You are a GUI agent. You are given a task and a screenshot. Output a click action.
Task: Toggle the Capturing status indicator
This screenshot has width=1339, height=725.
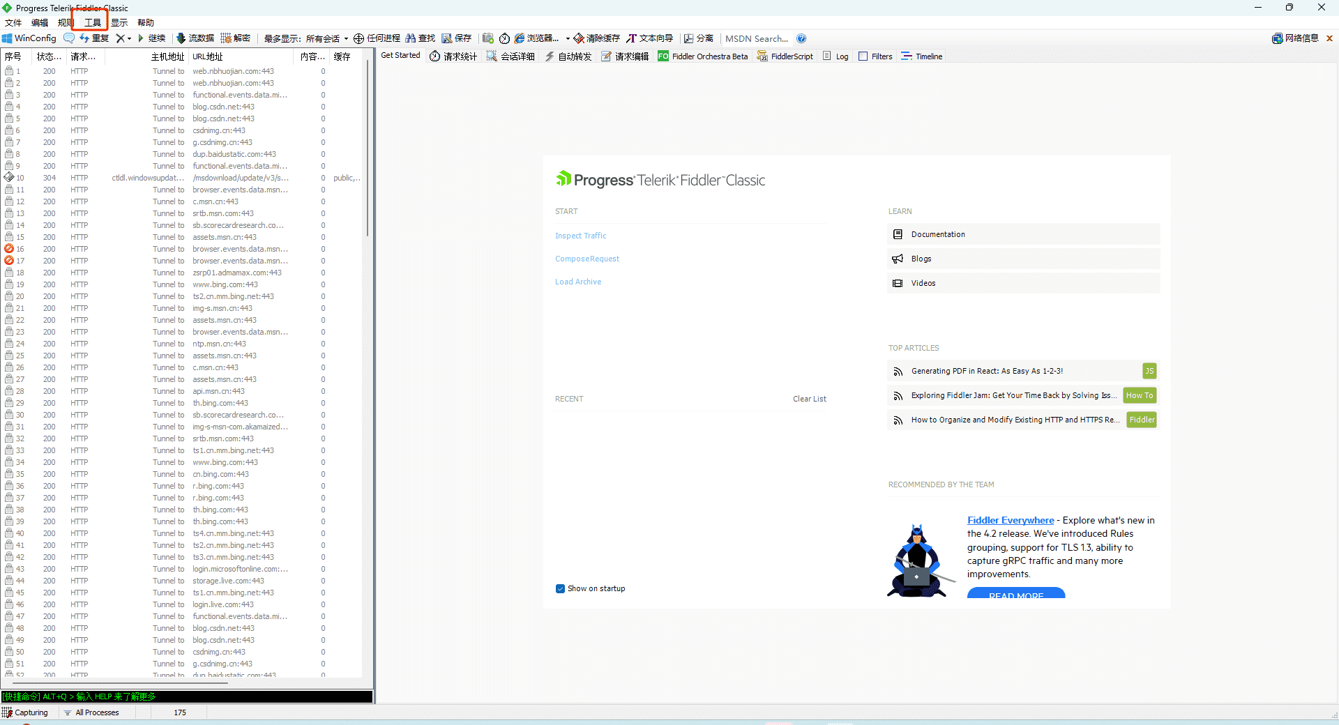click(26, 712)
